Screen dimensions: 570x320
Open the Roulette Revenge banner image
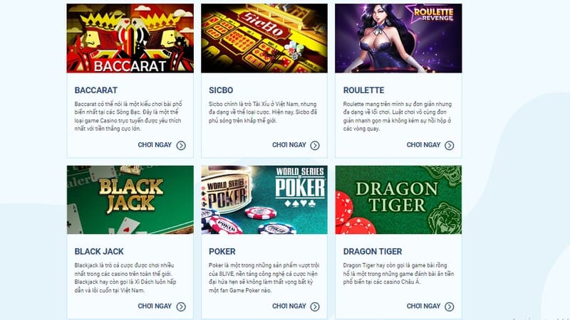point(398,38)
